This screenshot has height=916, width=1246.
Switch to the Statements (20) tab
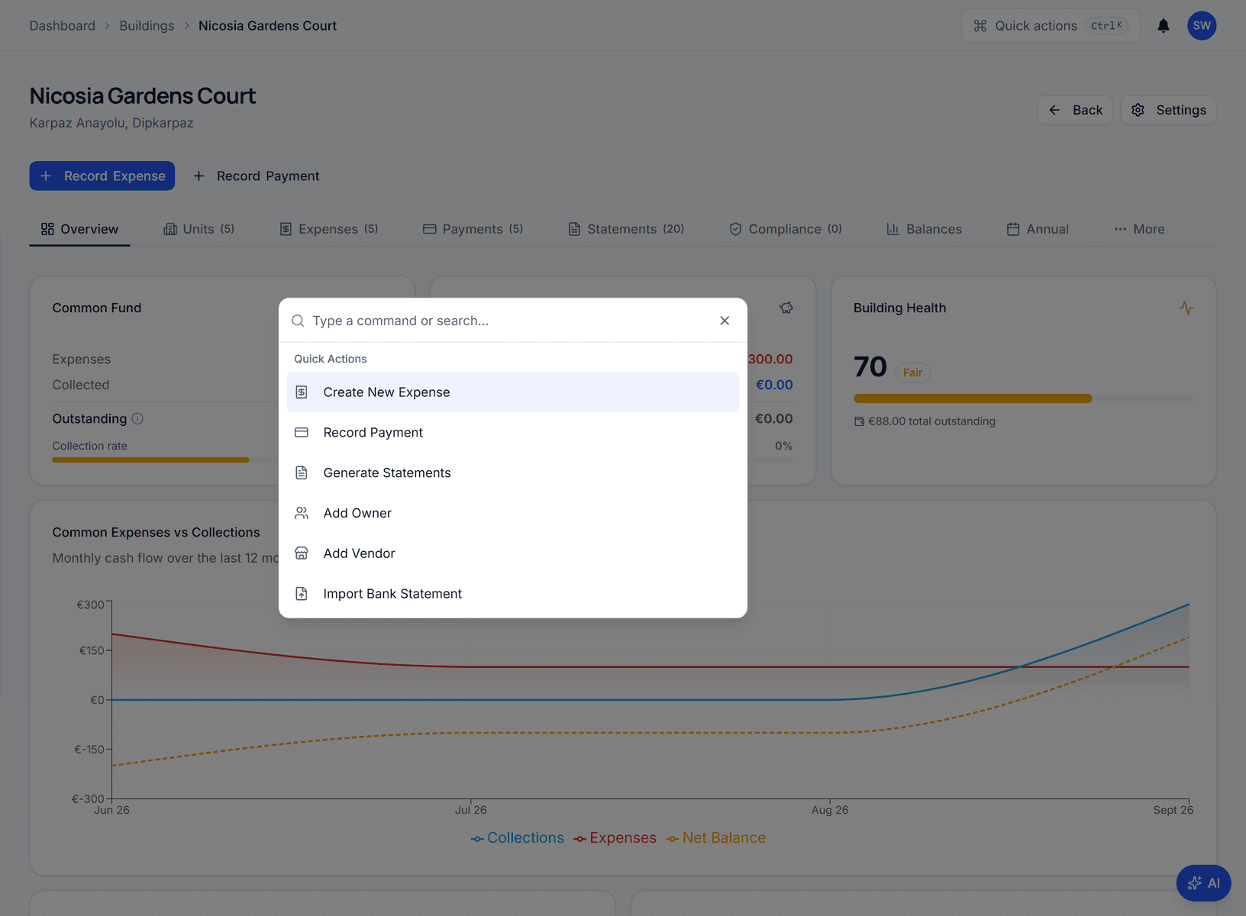click(x=625, y=229)
